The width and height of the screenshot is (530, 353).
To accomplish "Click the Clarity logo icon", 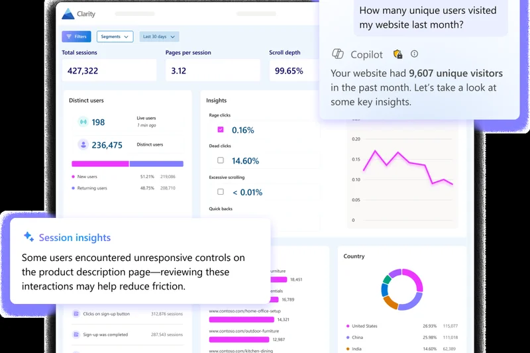I will coord(69,13).
